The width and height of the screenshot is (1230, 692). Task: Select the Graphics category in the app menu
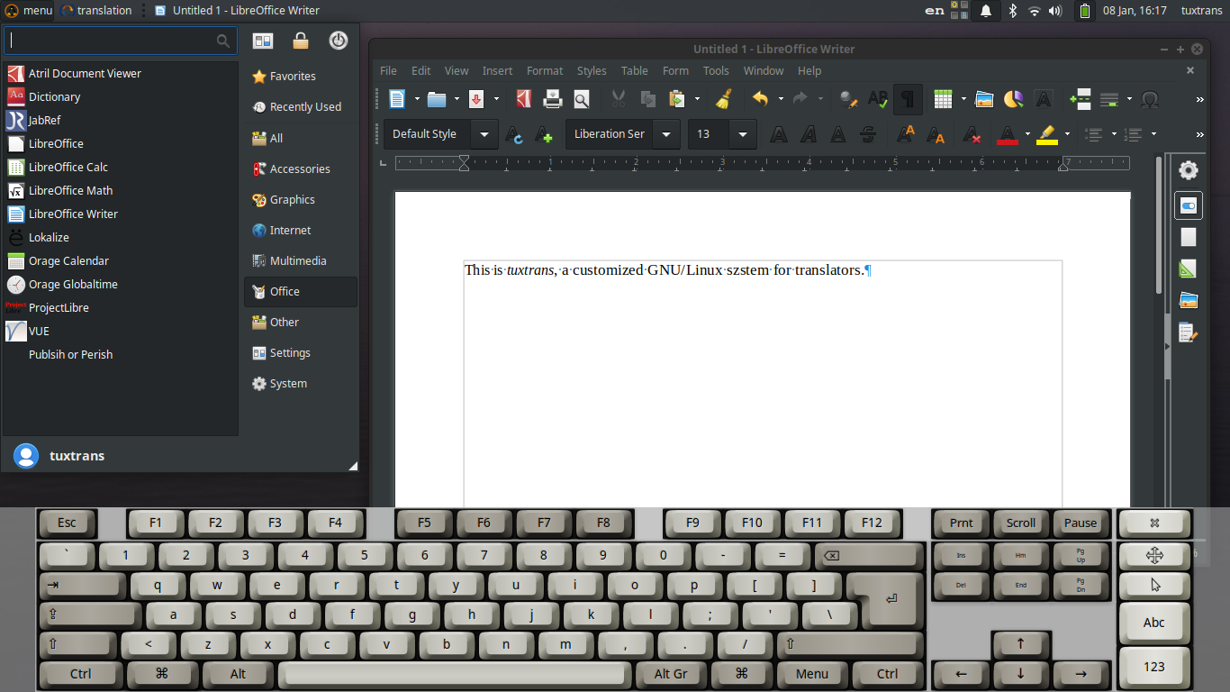(x=301, y=199)
